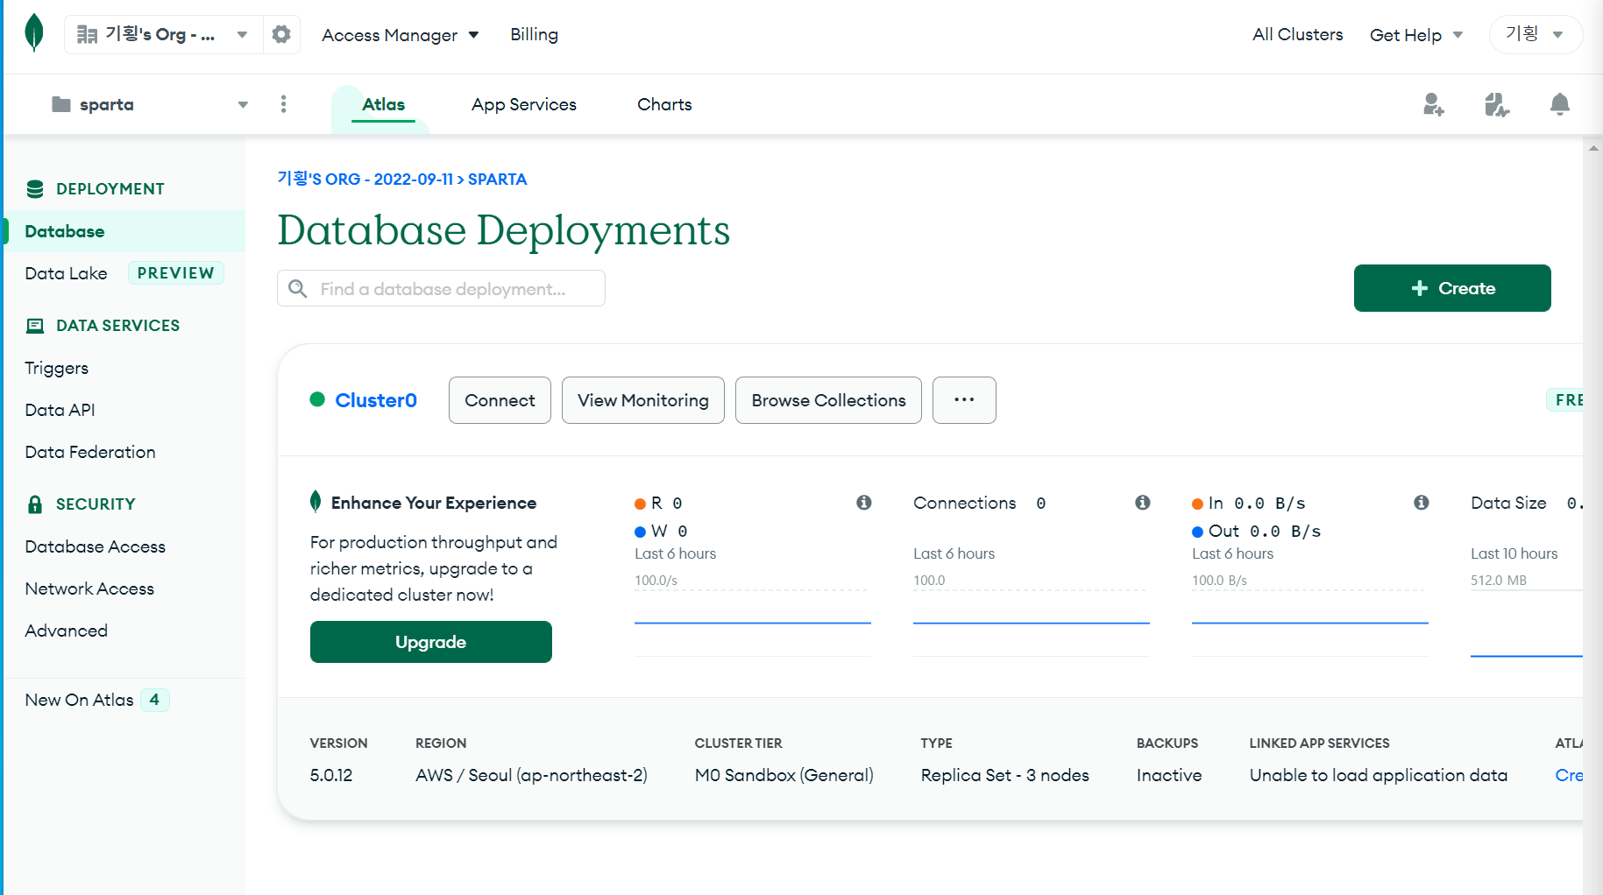
Task: Focus the Find a database deployment field
Action: point(441,288)
